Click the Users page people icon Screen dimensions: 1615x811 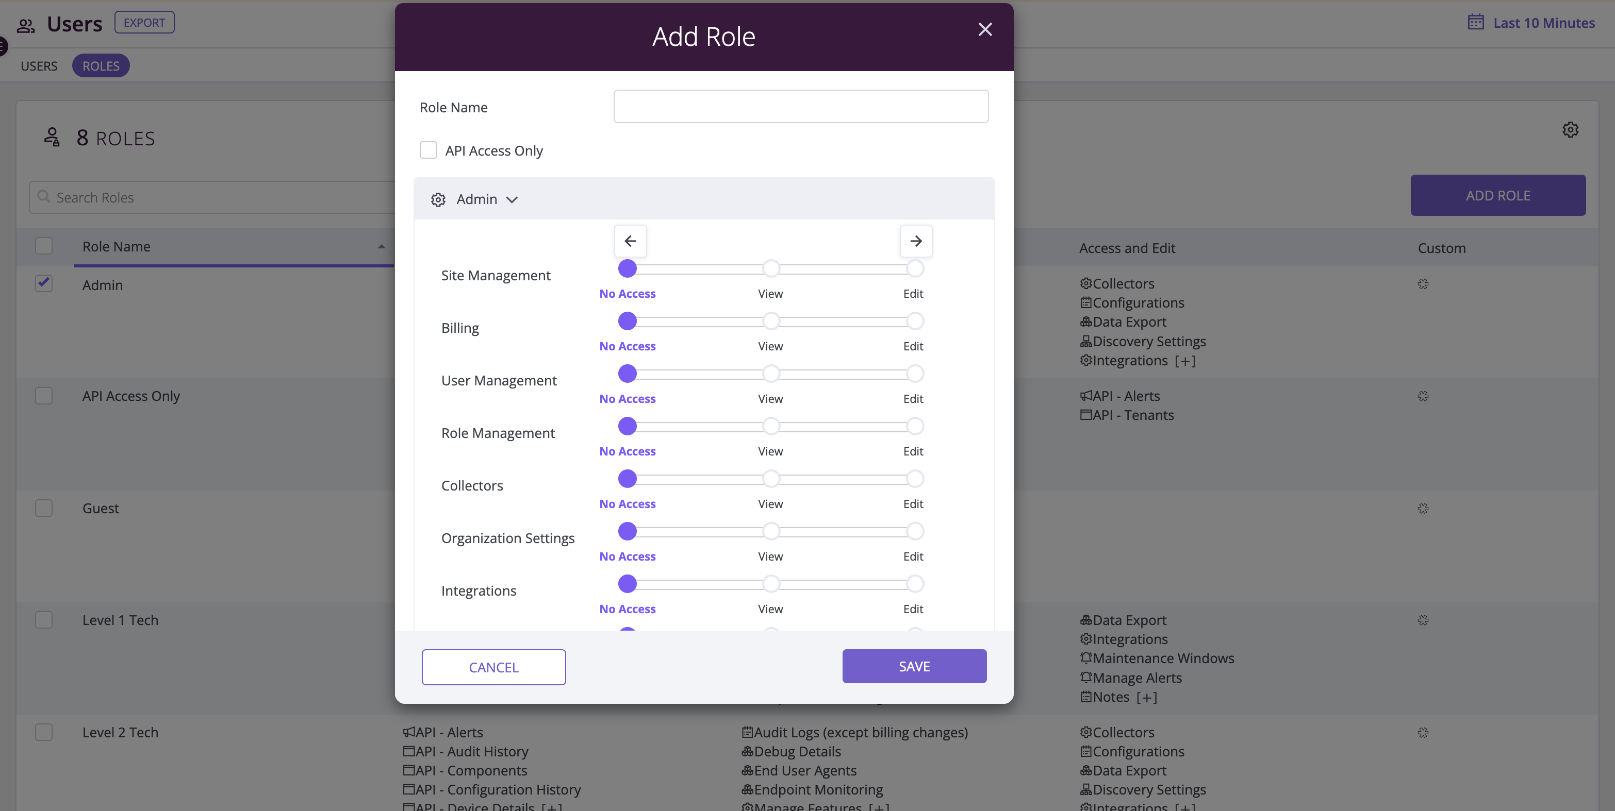tap(26, 25)
